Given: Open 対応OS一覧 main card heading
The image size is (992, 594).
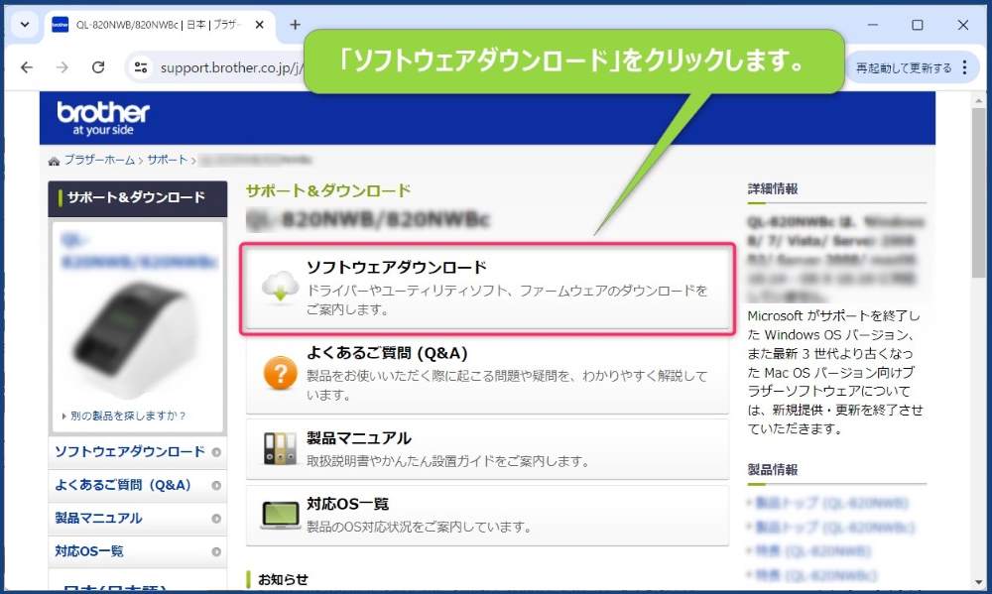Looking at the screenshot, I should pyautogui.click(x=348, y=504).
